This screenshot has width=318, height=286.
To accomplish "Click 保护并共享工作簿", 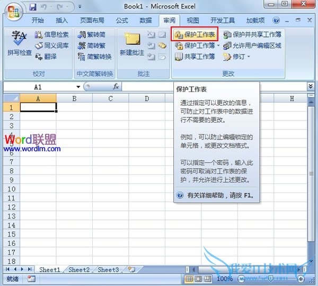I will pos(252,34).
